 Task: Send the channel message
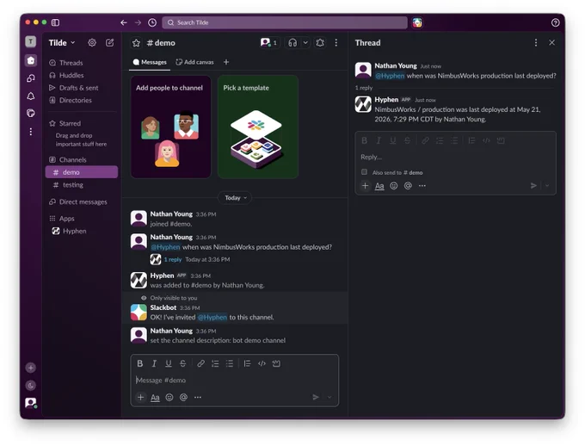(316, 397)
